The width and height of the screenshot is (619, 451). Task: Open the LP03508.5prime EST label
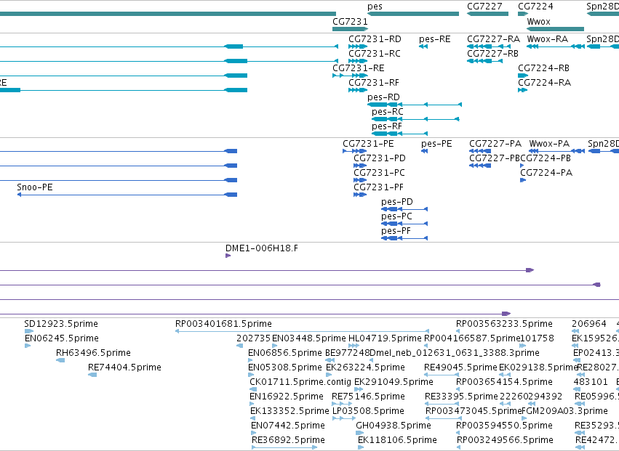(x=368, y=412)
